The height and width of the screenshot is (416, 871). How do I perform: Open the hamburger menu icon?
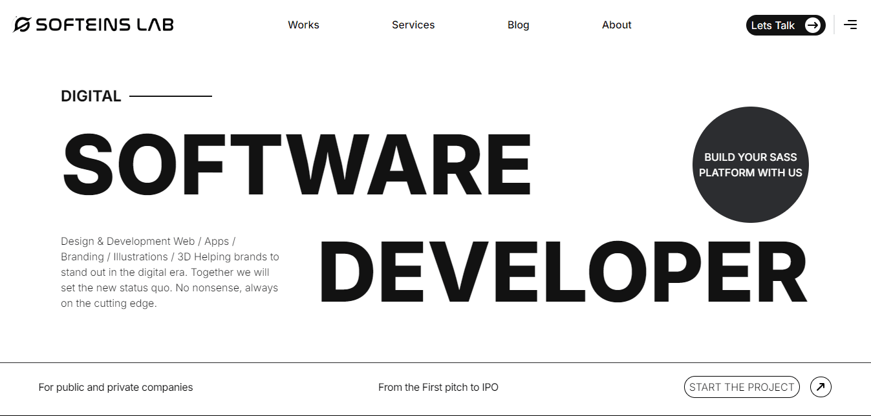(x=851, y=24)
